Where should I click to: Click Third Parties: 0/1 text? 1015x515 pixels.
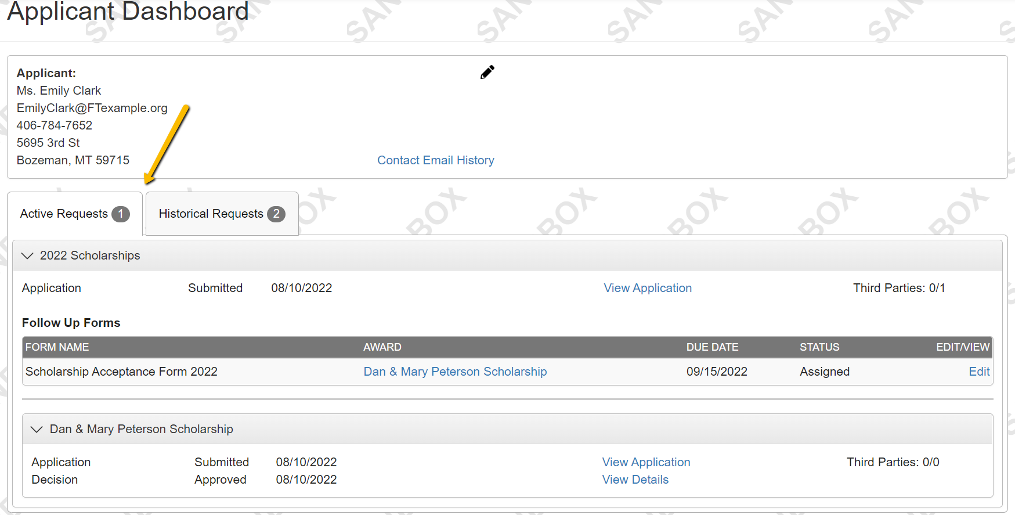pos(899,288)
